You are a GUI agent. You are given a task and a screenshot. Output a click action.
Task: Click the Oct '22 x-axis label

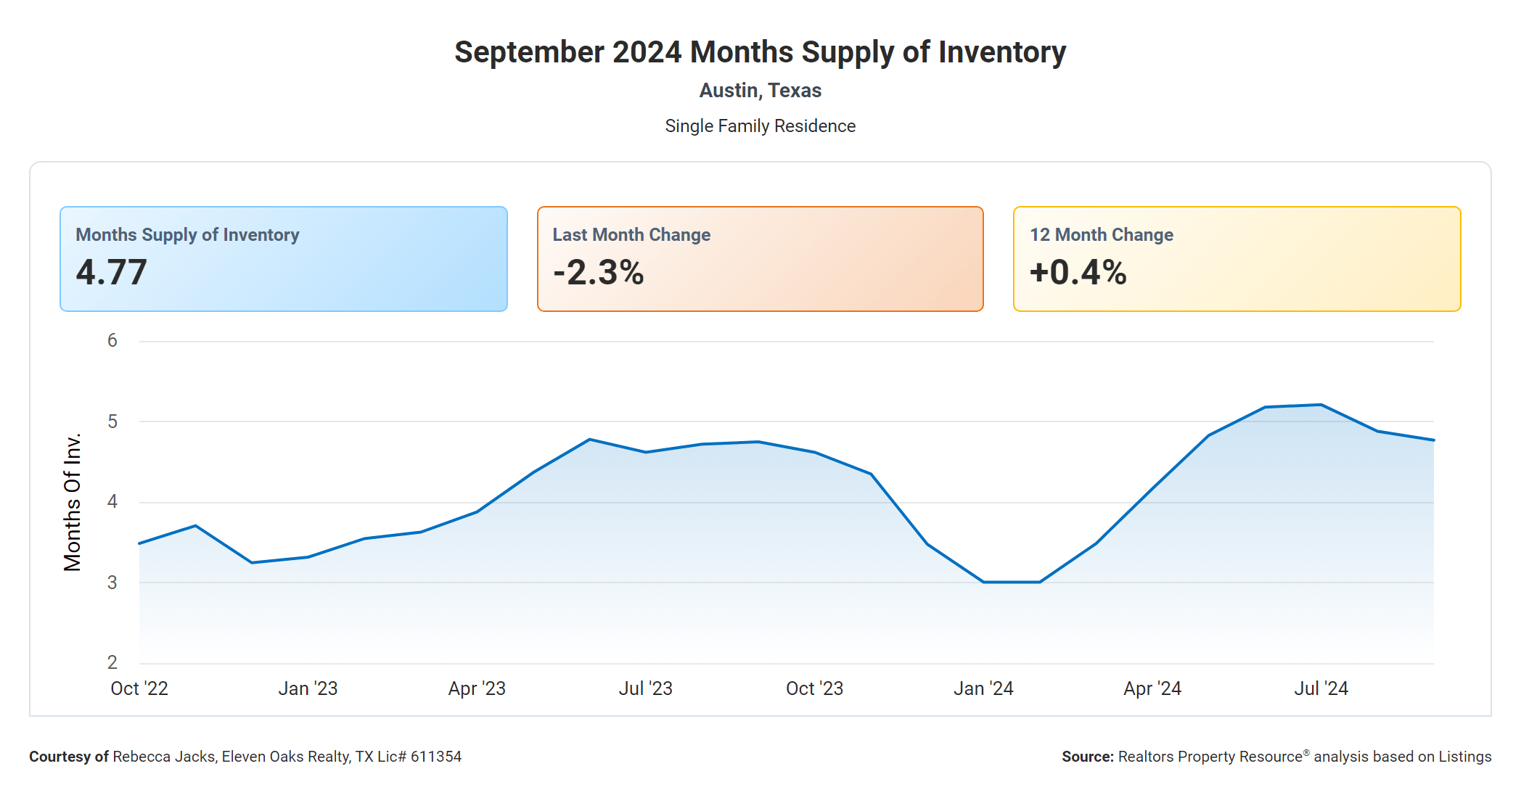[x=139, y=688]
